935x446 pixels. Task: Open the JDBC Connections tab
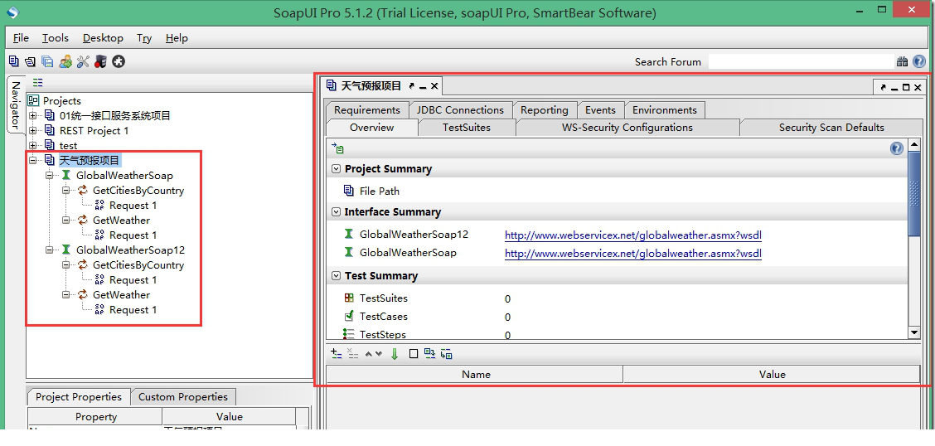click(460, 110)
